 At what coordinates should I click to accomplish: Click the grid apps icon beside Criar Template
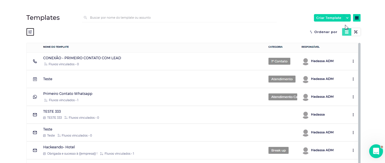[357, 18]
